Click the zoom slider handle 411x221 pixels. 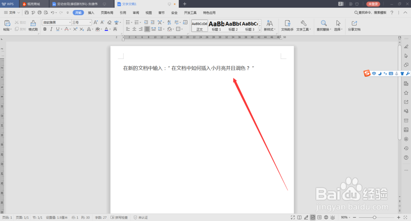(x=374, y=217)
